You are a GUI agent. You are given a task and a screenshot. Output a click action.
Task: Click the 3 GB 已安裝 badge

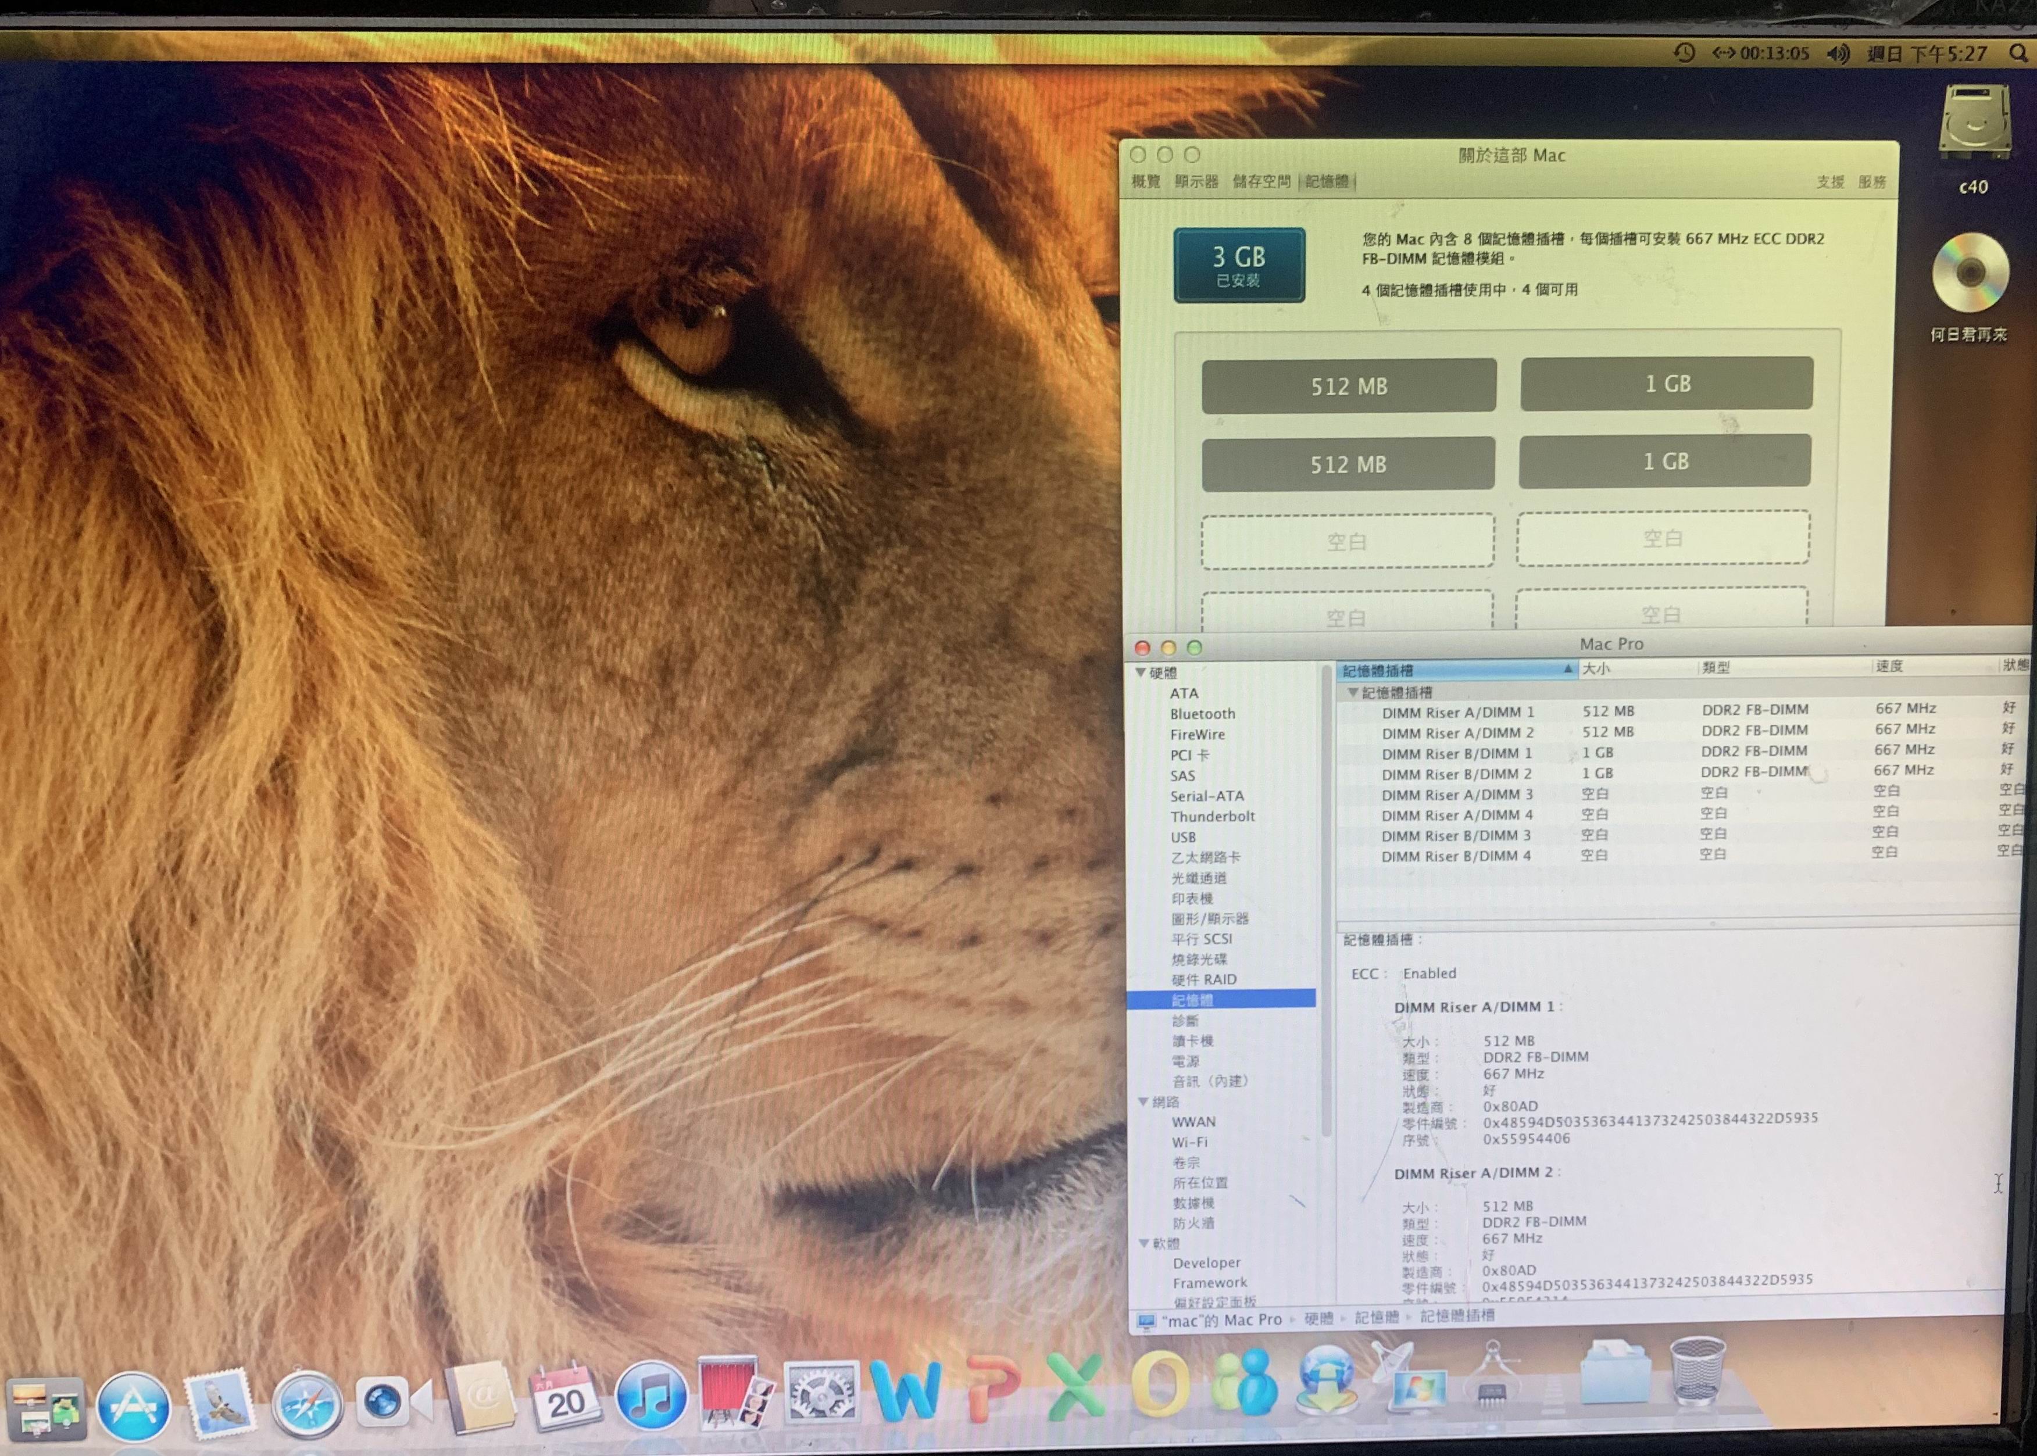1239,266
